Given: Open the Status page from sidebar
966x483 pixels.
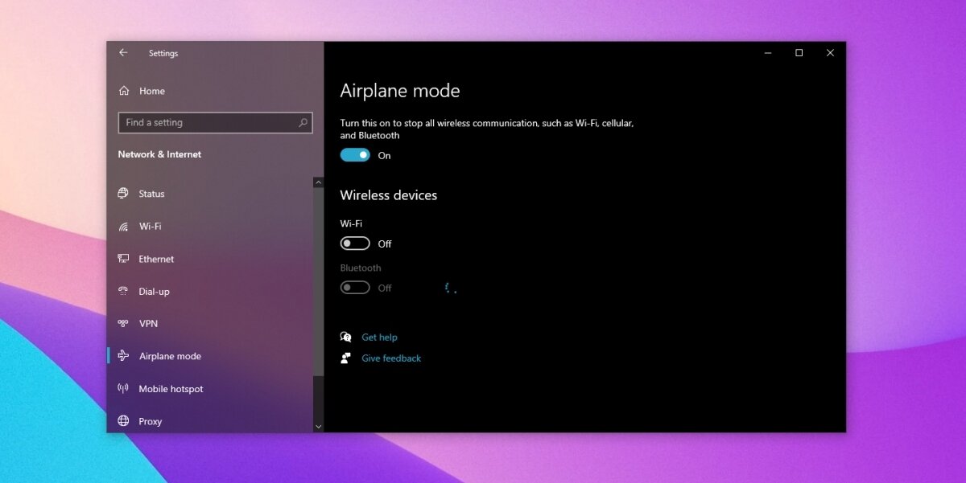Looking at the screenshot, I should pos(151,193).
